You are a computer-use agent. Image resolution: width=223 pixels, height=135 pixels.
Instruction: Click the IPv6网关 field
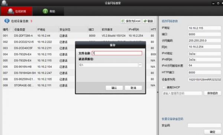pyautogui.click(x=204, y=60)
